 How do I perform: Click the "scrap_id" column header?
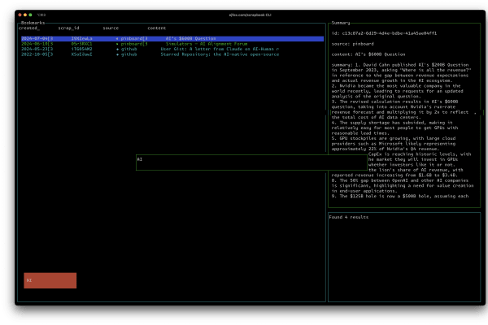(x=68, y=28)
